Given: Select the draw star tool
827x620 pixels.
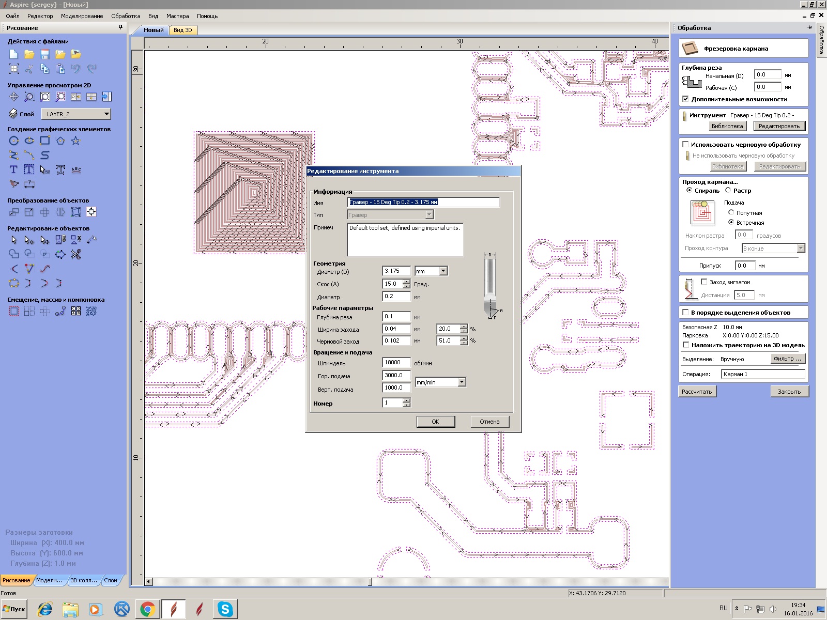Looking at the screenshot, I should [76, 141].
